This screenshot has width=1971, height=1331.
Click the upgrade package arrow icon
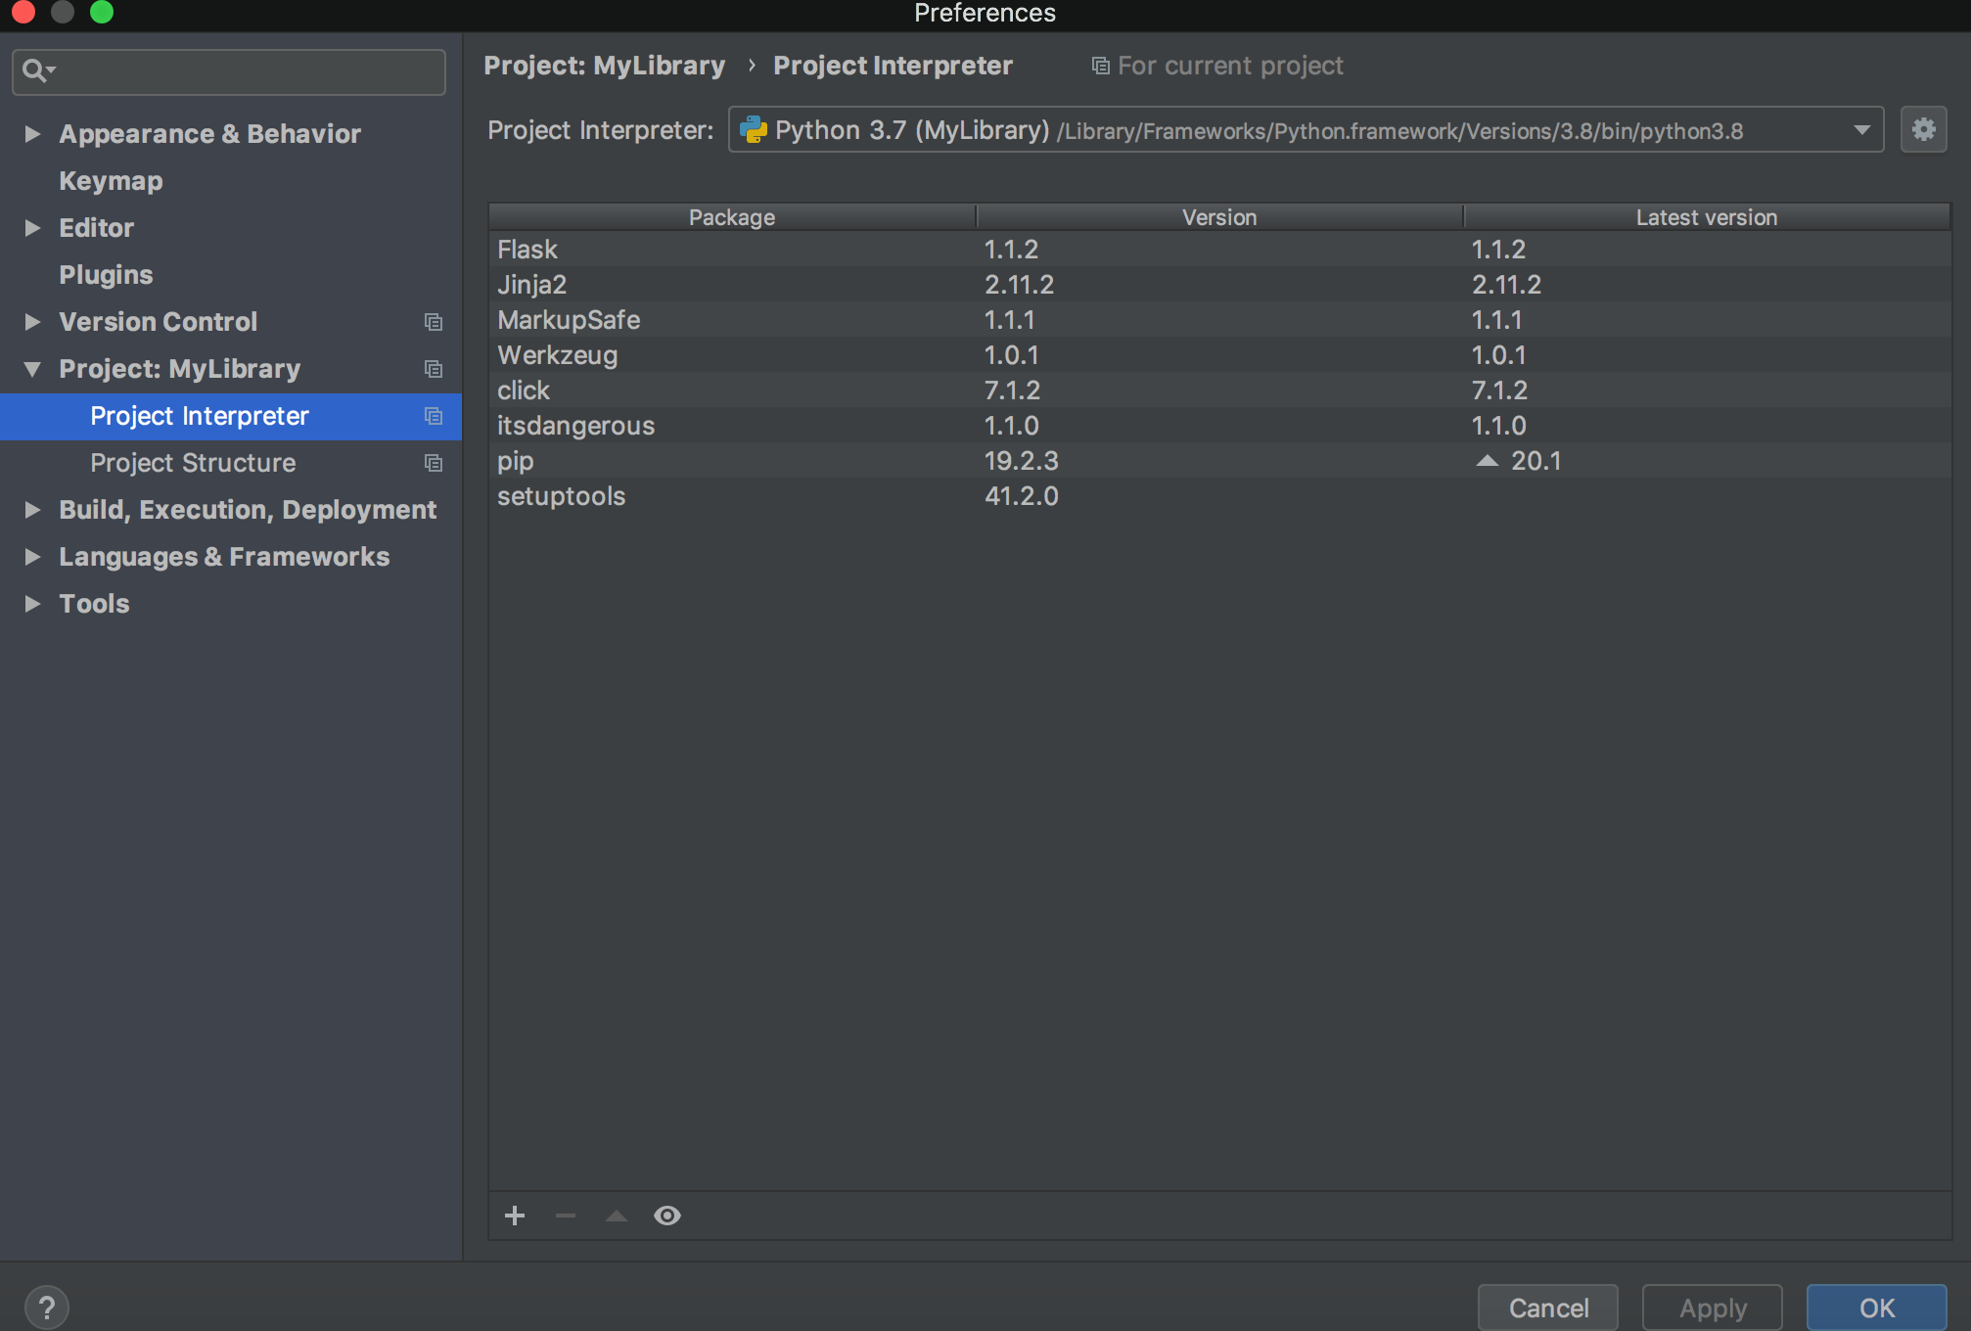[x=617, y=1216]
